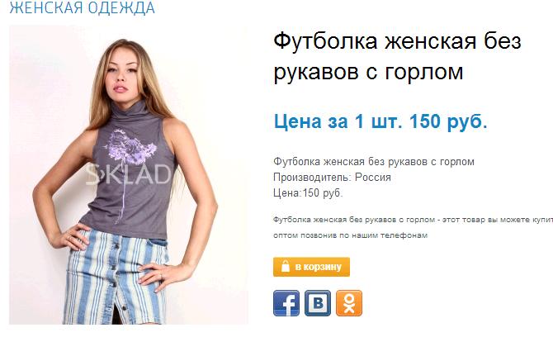This screenshot has height=337, width=553.
Task: Click the 'Цена:150 руб.' text line
Action: click(x=308, y=192)
